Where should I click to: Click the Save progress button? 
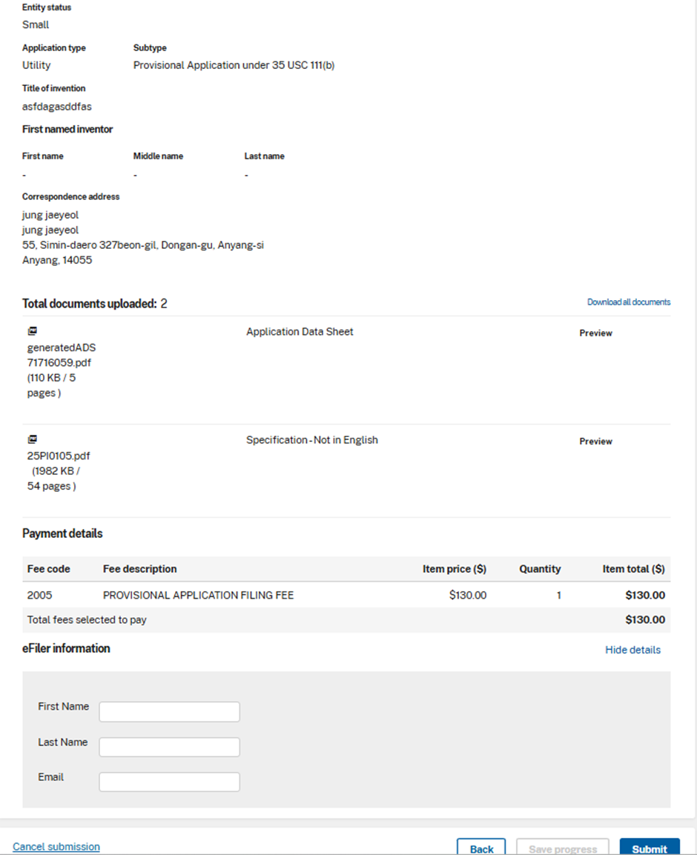[x=563, y=848]
